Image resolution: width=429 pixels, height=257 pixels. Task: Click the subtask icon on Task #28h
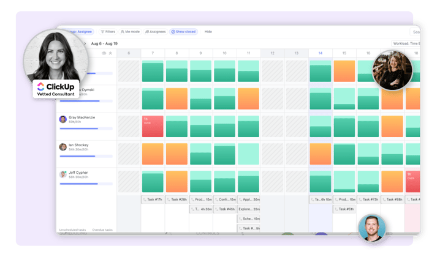[169, 199]
